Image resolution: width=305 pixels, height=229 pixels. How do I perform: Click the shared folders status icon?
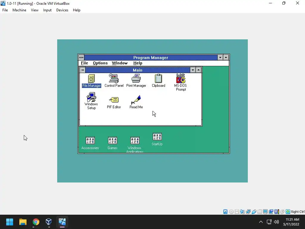259,212
